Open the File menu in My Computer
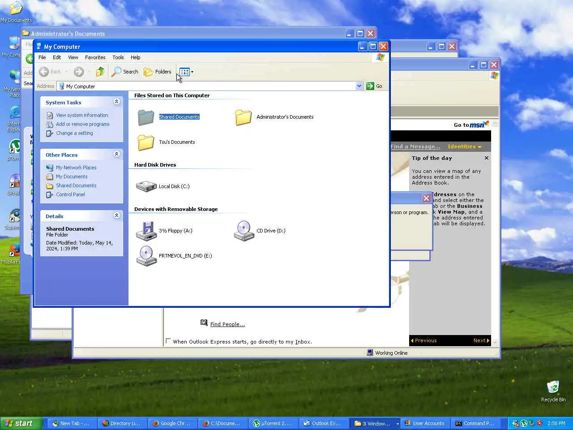This screenshot has width=573, height=430. click(42, 57)
